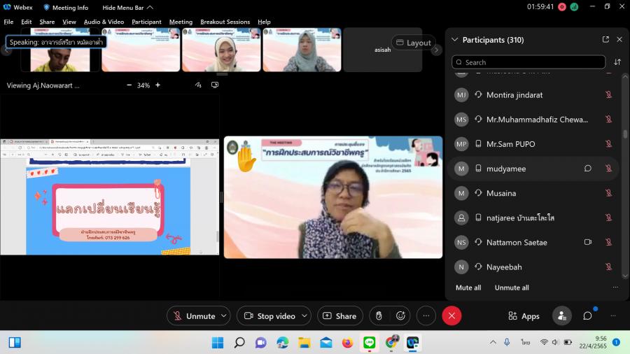This screenshot has width=630, height=354.
Task: Open the Audio & Video menu
Action: 104,22
